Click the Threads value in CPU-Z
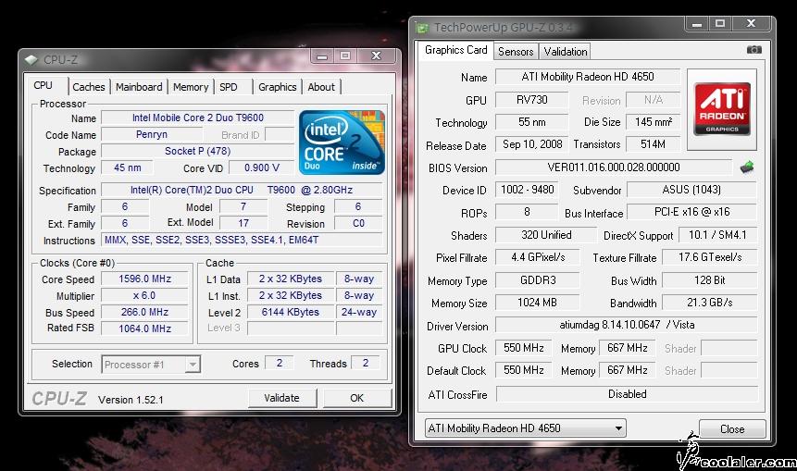This screenshot has width=797, height=471. [366, 364]
